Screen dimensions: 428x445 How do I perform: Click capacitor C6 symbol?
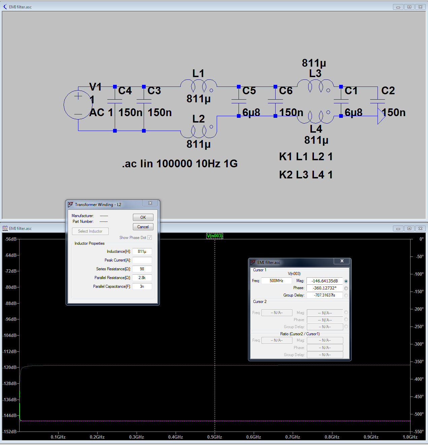[275, 101]
